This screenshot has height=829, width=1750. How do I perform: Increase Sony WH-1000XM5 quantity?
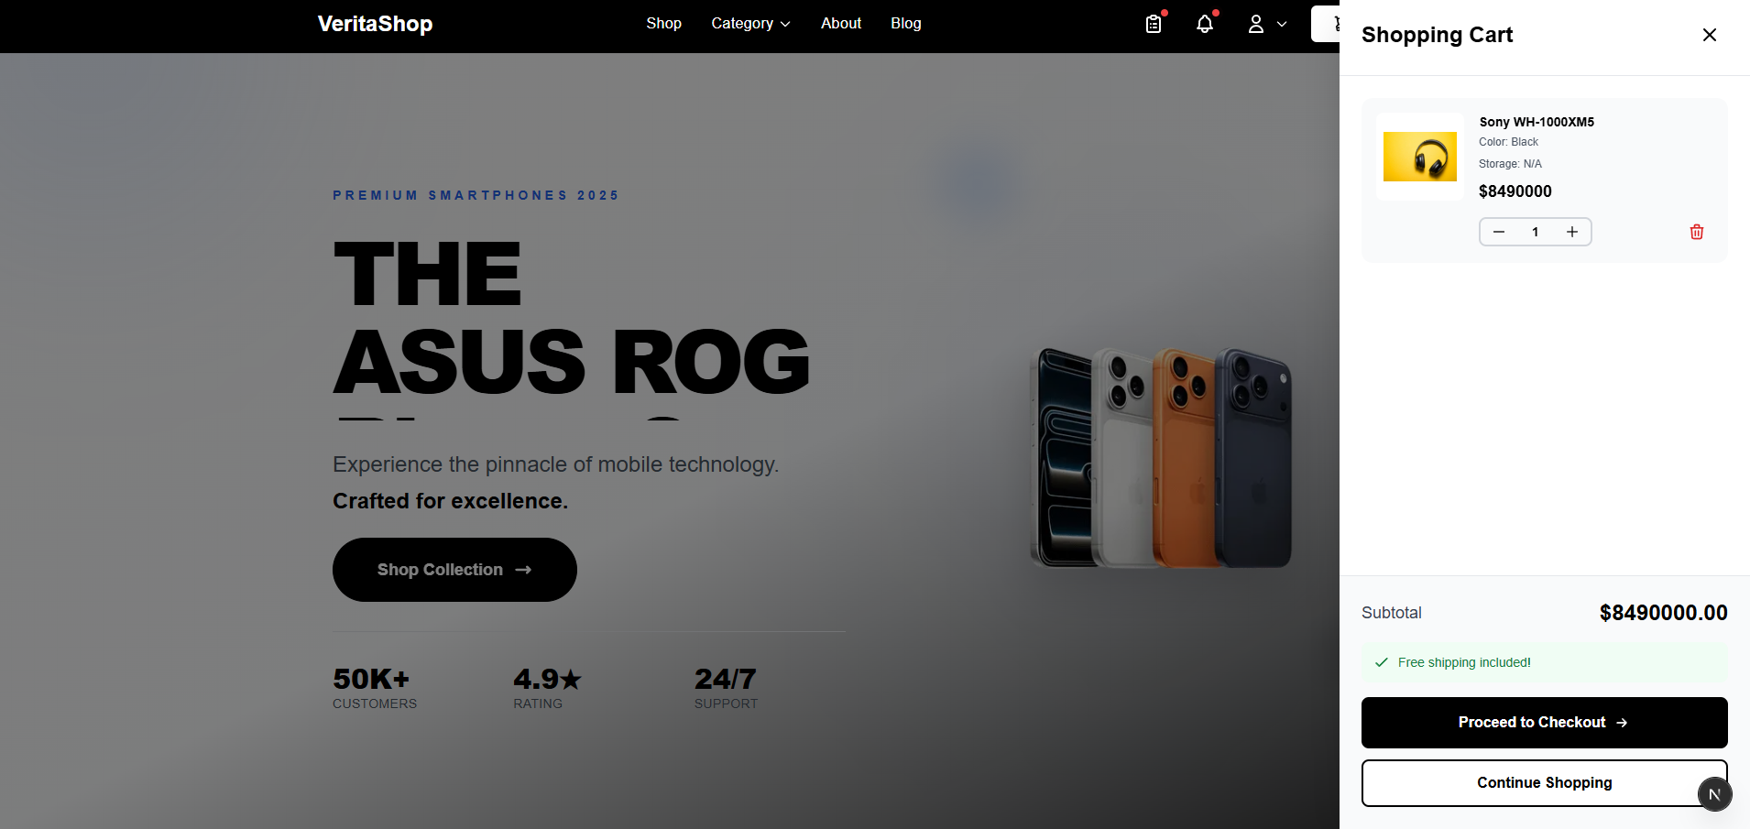click(x=1572, y=232)
